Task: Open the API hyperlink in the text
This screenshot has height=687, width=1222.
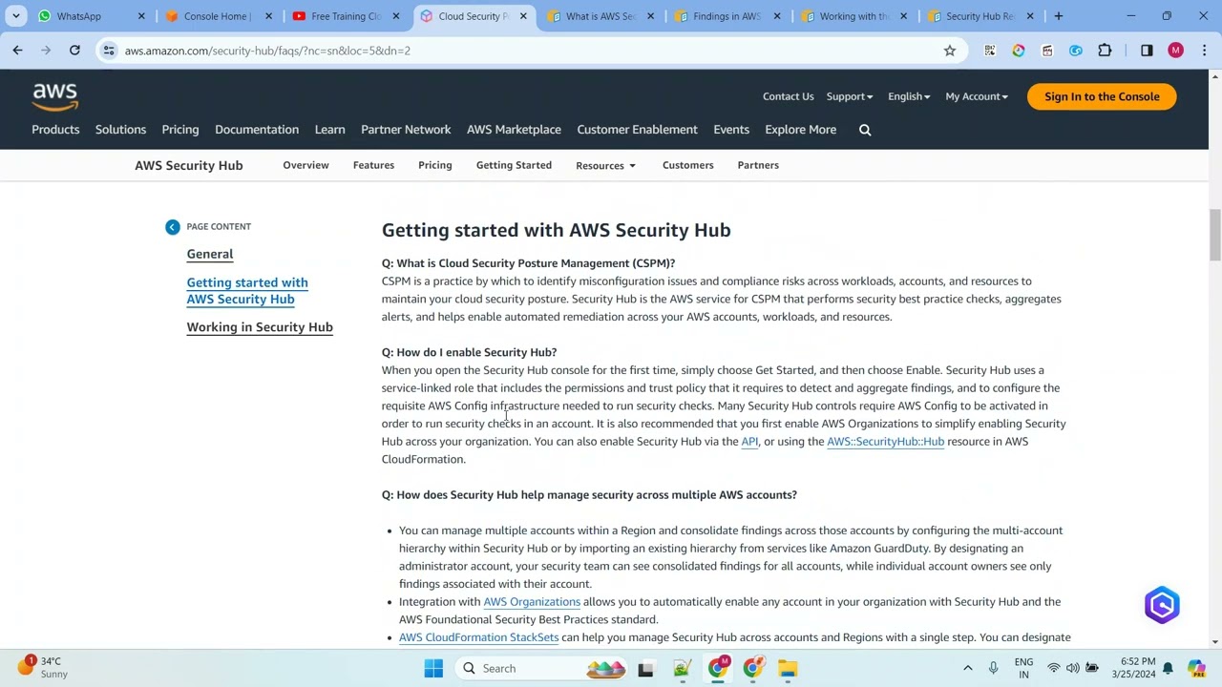Action: [x=749, y=442]
